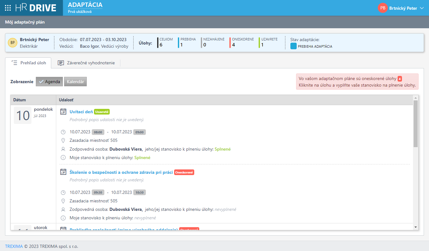Click calendar icon beside Uvítací deň

(x=63, y=112)
